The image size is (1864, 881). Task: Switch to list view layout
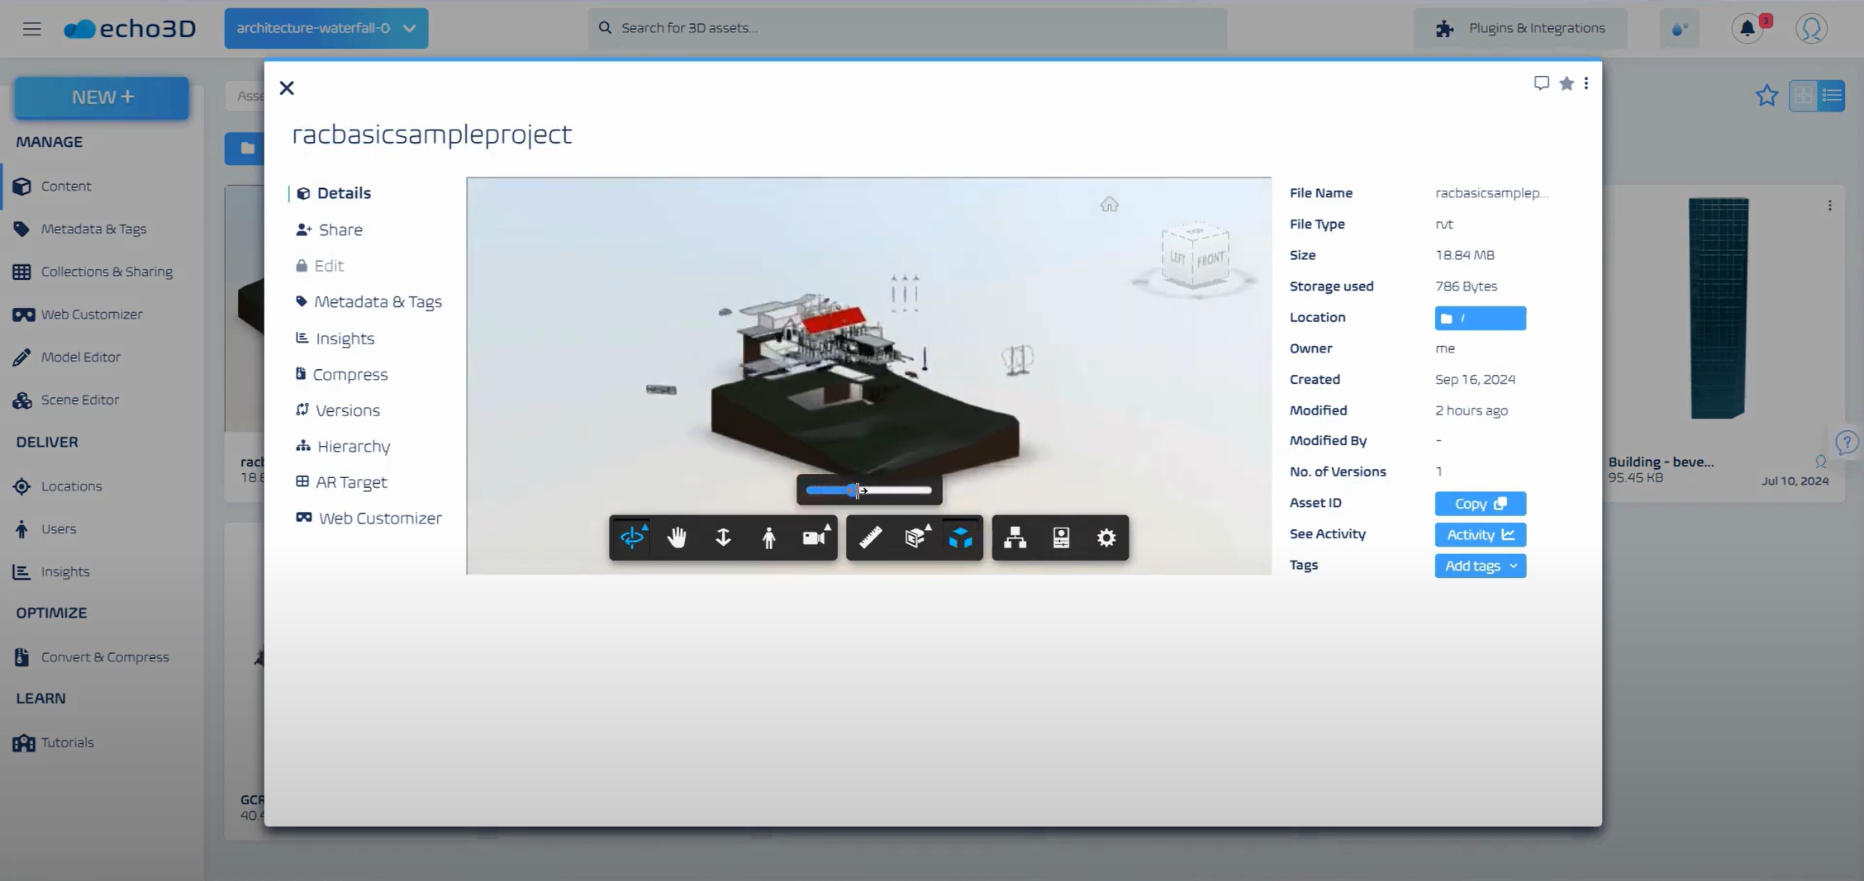[1832, 96]
